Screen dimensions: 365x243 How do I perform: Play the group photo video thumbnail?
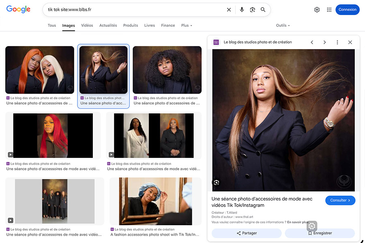[x=55, y=201]
